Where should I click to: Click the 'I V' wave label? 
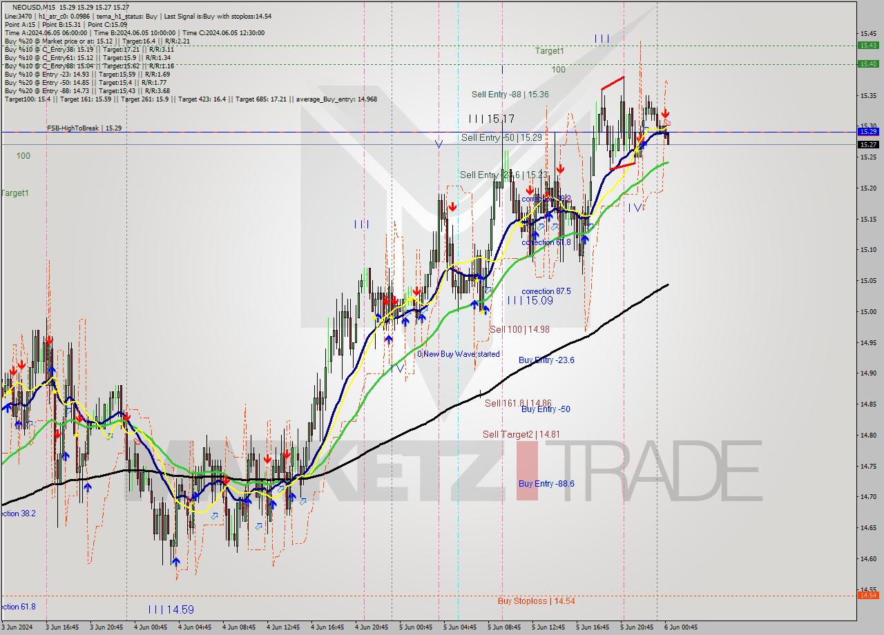[635, 207]
